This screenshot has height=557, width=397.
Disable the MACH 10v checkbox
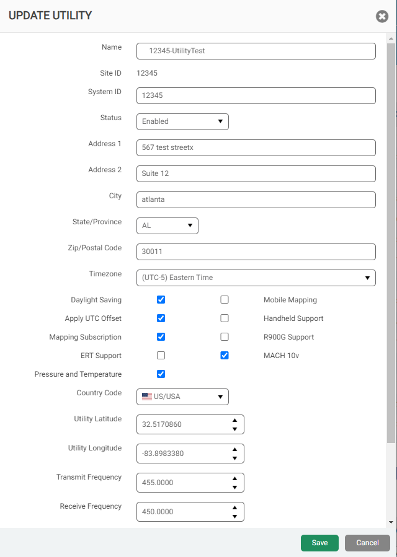[225, 356]
